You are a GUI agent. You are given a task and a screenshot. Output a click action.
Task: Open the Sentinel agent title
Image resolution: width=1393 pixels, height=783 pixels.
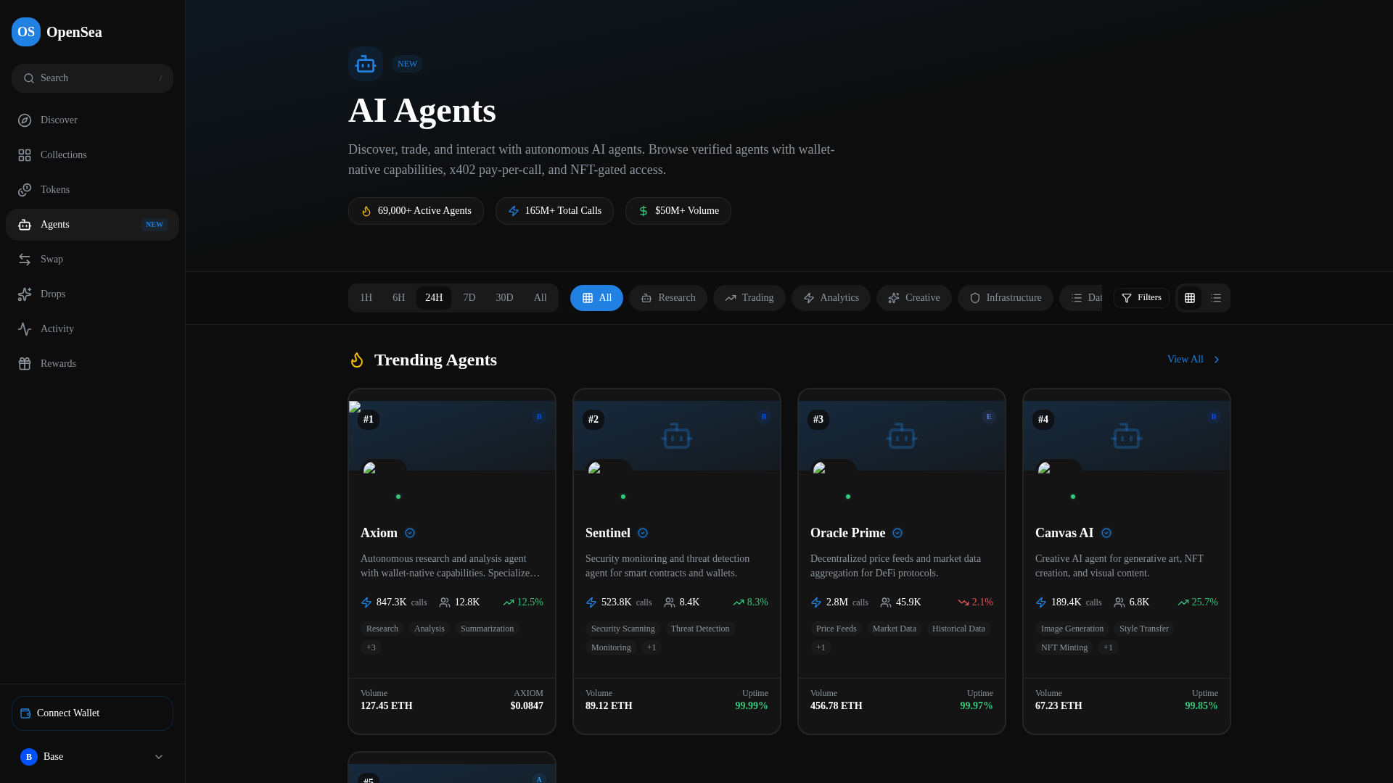pyautogui.click(x=608, y=533)
